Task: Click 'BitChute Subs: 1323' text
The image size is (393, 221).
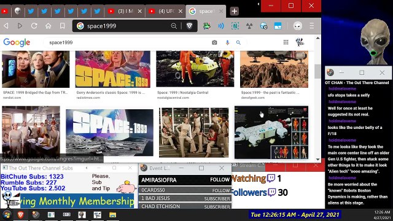Action: 32,177
